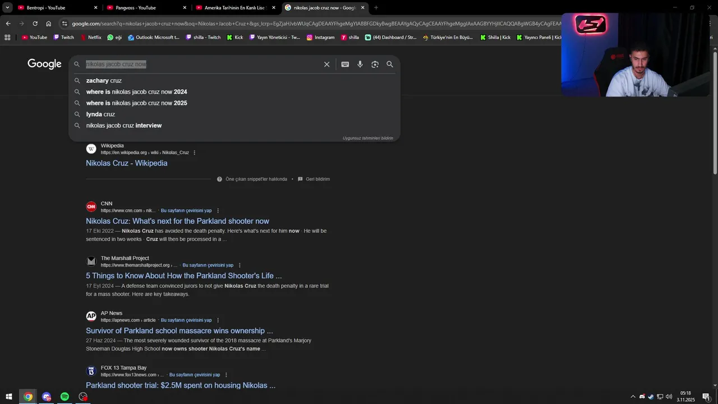Open the Kick bookmark

pyautogui.click(x=235, y=38)
